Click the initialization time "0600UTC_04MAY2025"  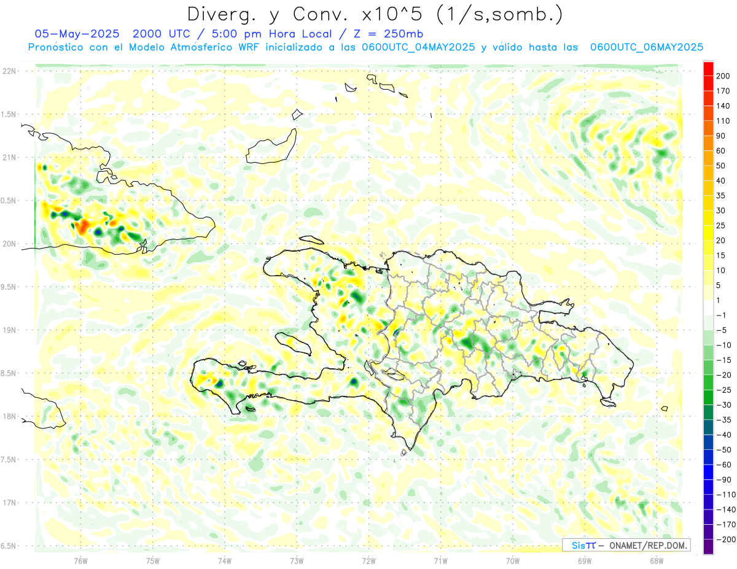point(418,47)
